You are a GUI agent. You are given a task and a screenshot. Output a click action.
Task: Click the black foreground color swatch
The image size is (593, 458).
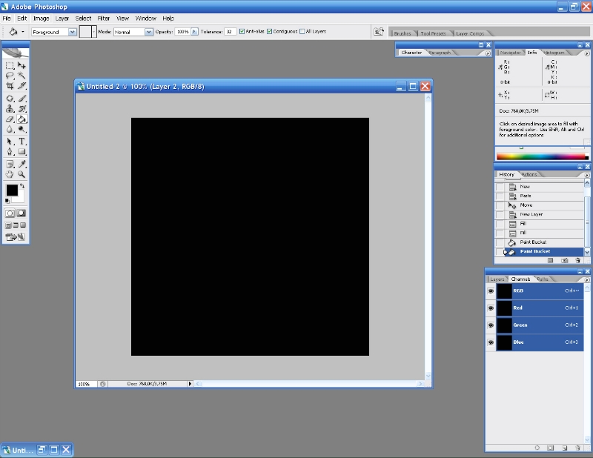[12, 190]
